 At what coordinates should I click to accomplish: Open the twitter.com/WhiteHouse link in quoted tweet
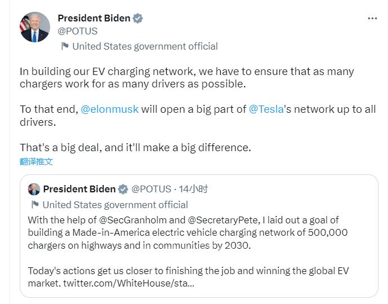click(x=129, y=281)
